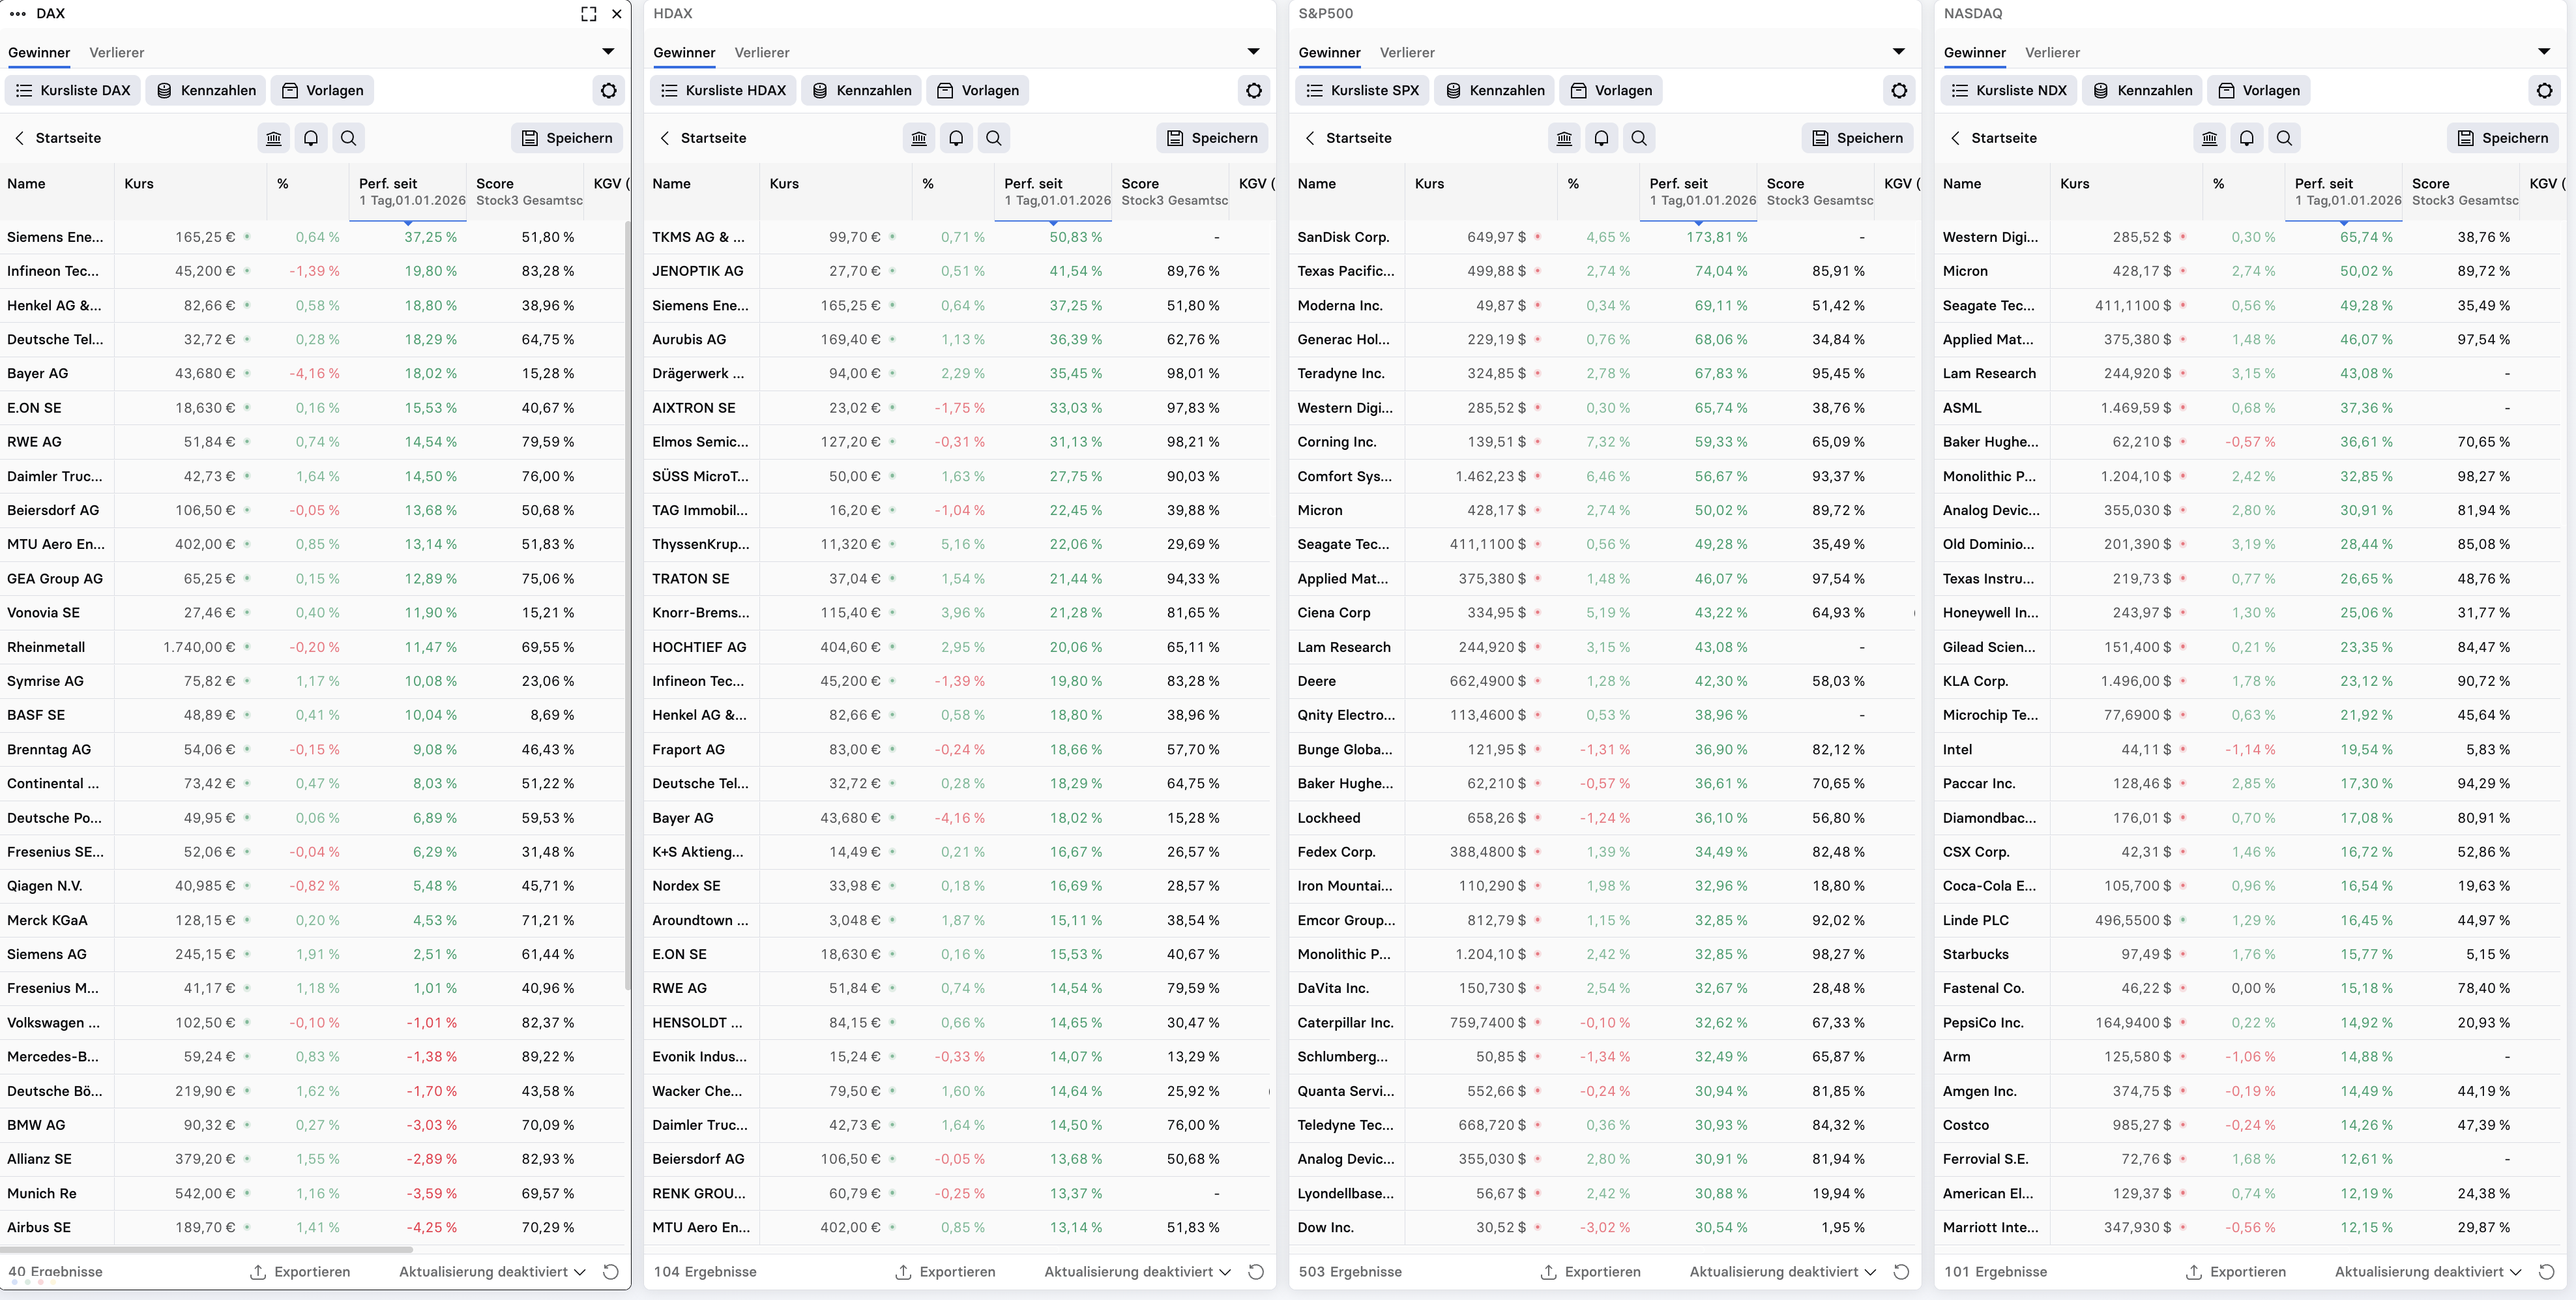The width and height of the screenshot is (2576, 1300).
Task: Refresh the DAX list with the reload icon
Action: 610,1272
